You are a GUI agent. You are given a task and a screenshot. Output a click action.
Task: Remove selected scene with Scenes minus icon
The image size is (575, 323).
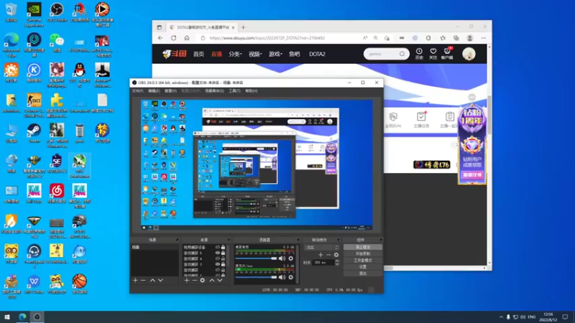click(143, 281)
